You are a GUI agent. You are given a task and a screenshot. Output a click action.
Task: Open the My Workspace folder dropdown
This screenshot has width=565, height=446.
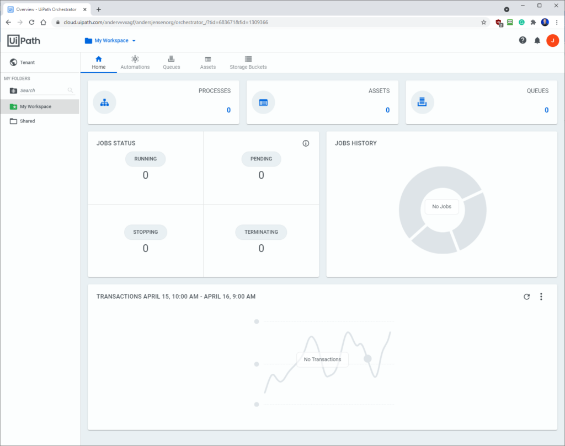click(x=110, y=41)
